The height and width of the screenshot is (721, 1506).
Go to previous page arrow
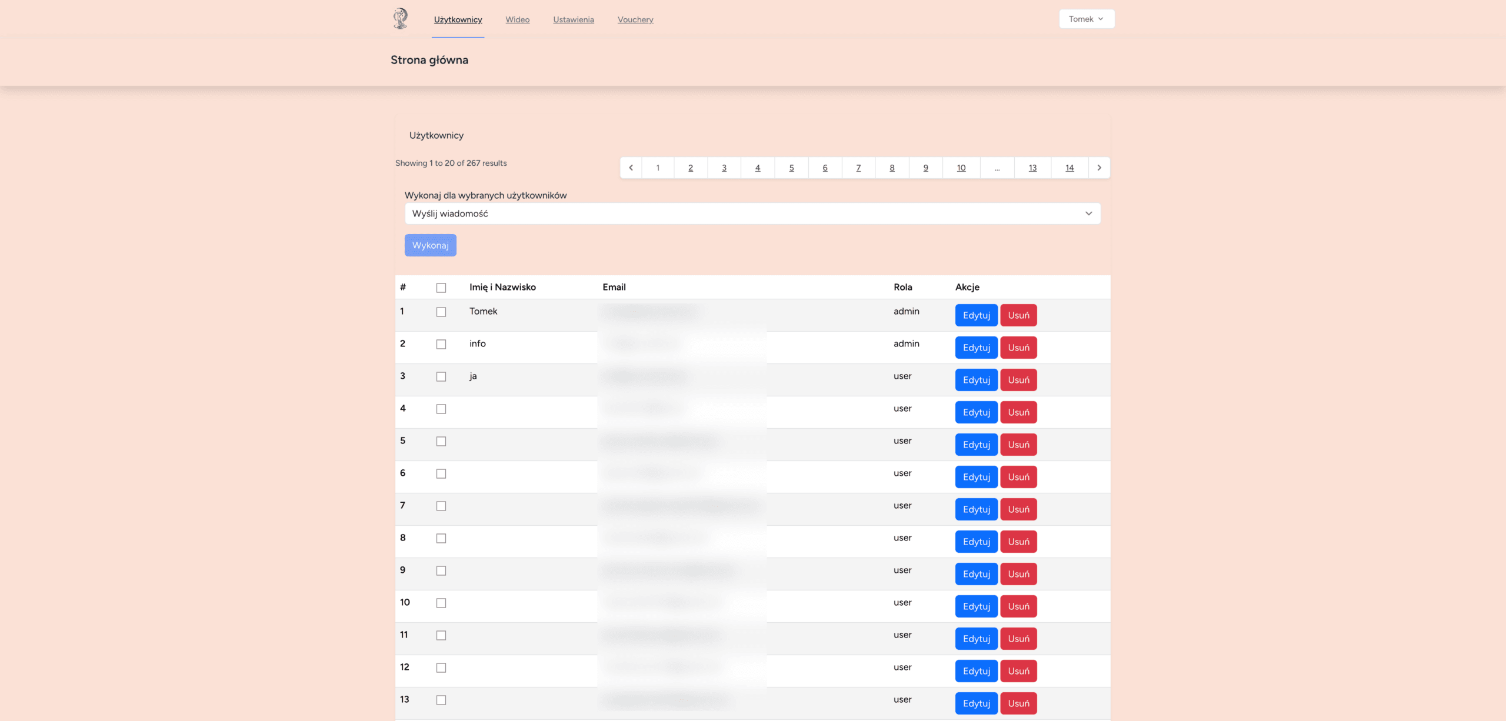tap(631, 168)
